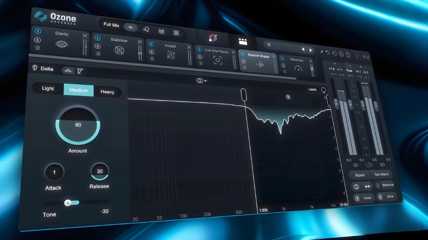Open Clarity module presets list icon

[x=37, y=48]
